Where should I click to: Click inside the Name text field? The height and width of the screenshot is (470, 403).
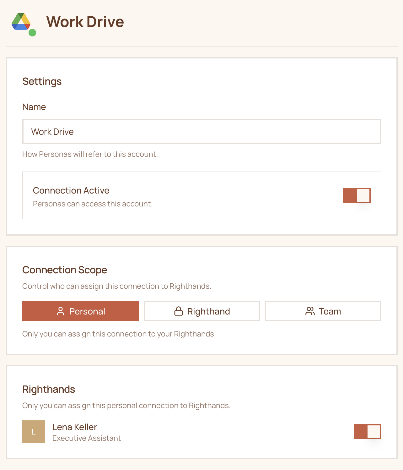[x=201, y=131]
